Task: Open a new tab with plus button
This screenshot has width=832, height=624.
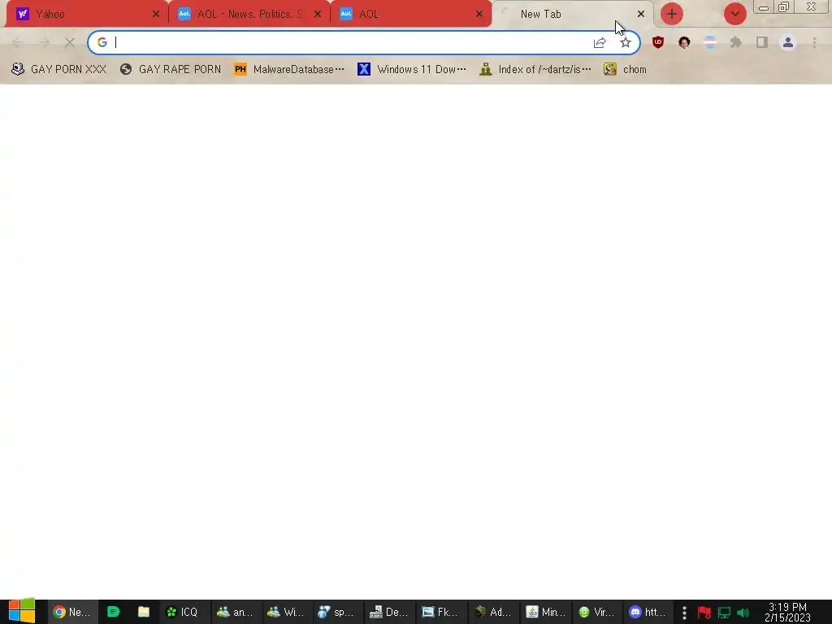Action: point(671,14)
